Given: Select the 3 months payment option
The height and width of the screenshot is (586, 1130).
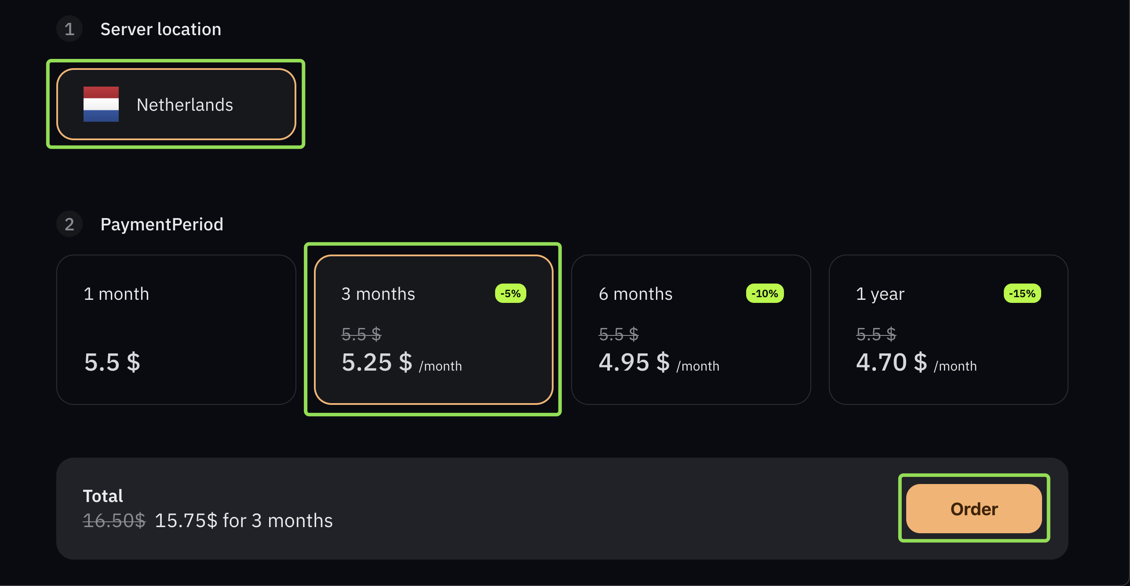Looking at the screenshot, I should point(434,330).
